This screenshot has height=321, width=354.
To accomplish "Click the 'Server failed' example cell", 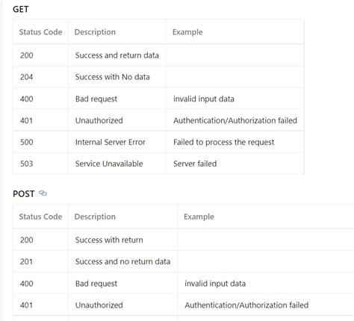I will point(195,163).
